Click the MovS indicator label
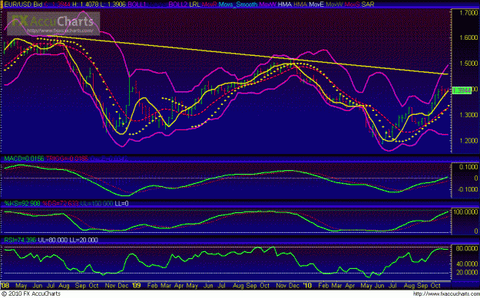Viewport: 480px width, 298px height. tap(353, 5)
